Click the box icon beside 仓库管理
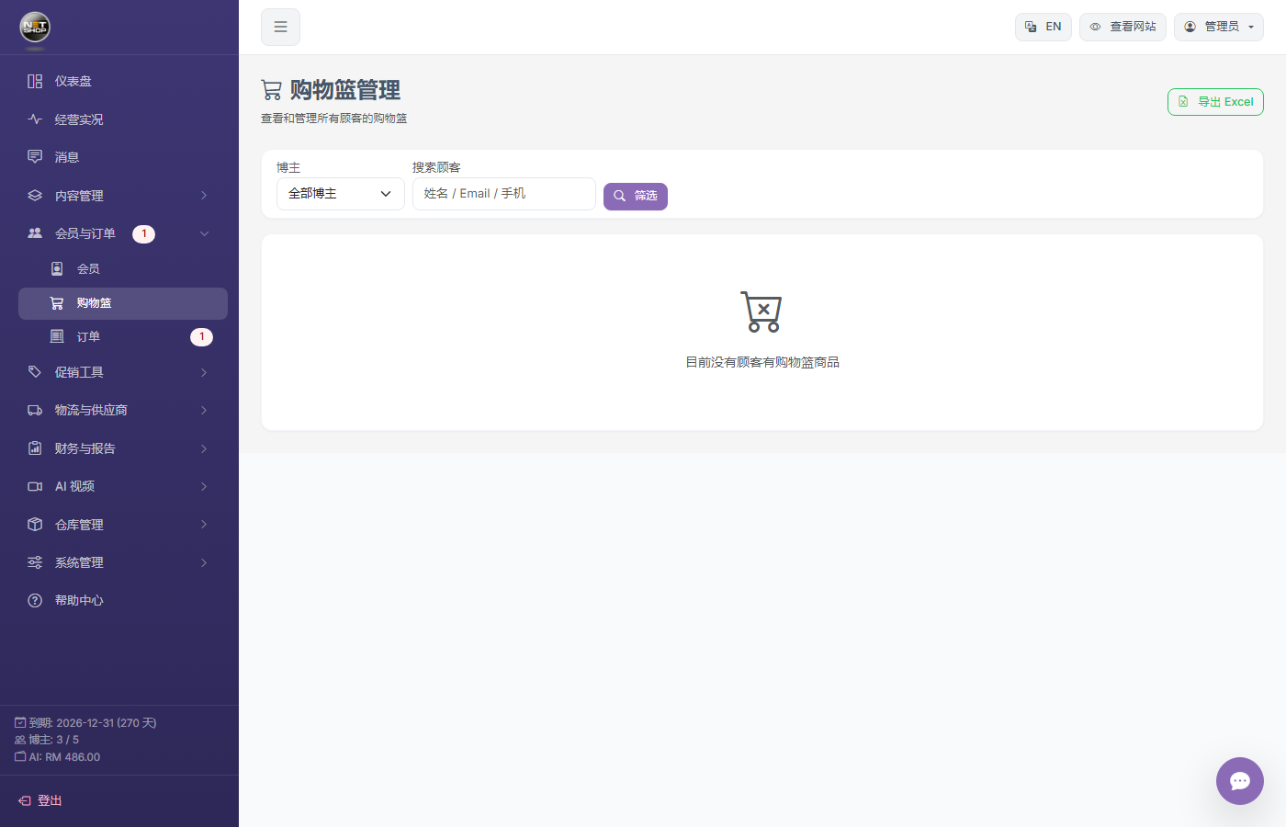This screenshot has width=1286, height=827. (35, 525)
